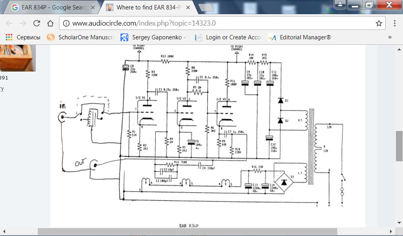Minimize the Chrome window

(x=355, y=4)
